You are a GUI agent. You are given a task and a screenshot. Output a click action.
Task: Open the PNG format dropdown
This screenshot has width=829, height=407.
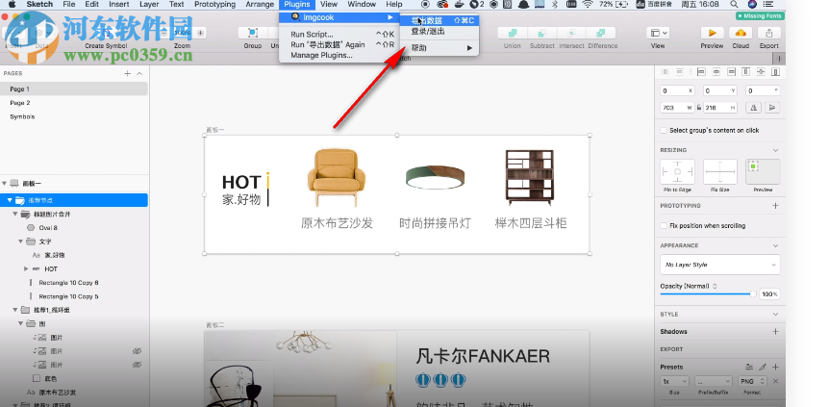click(753, 381)
